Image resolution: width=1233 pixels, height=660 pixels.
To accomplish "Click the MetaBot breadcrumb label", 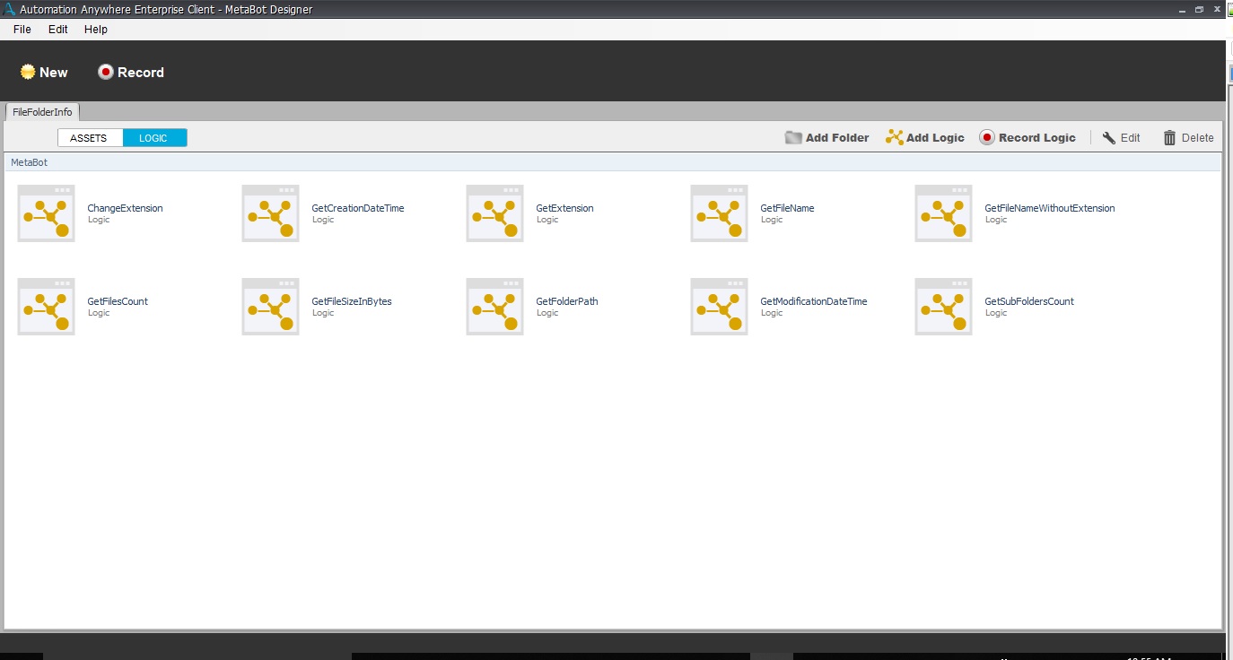I will tap(29, 162).
